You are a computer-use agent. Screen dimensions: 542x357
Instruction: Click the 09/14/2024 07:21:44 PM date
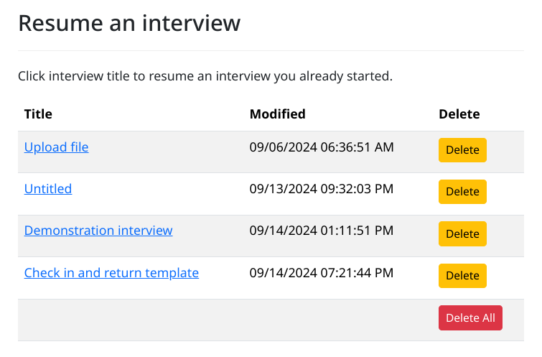pyautogui.click(x=322, y=273)
